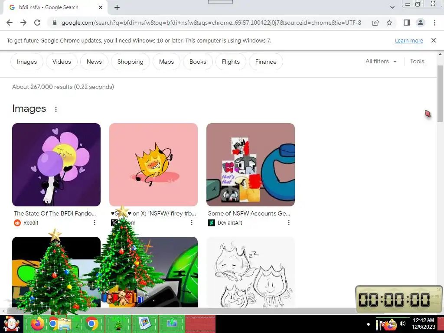Dismiss the Chrome update notification bar
This screenshot has height=333, width=444.
[x=433, y=40]
